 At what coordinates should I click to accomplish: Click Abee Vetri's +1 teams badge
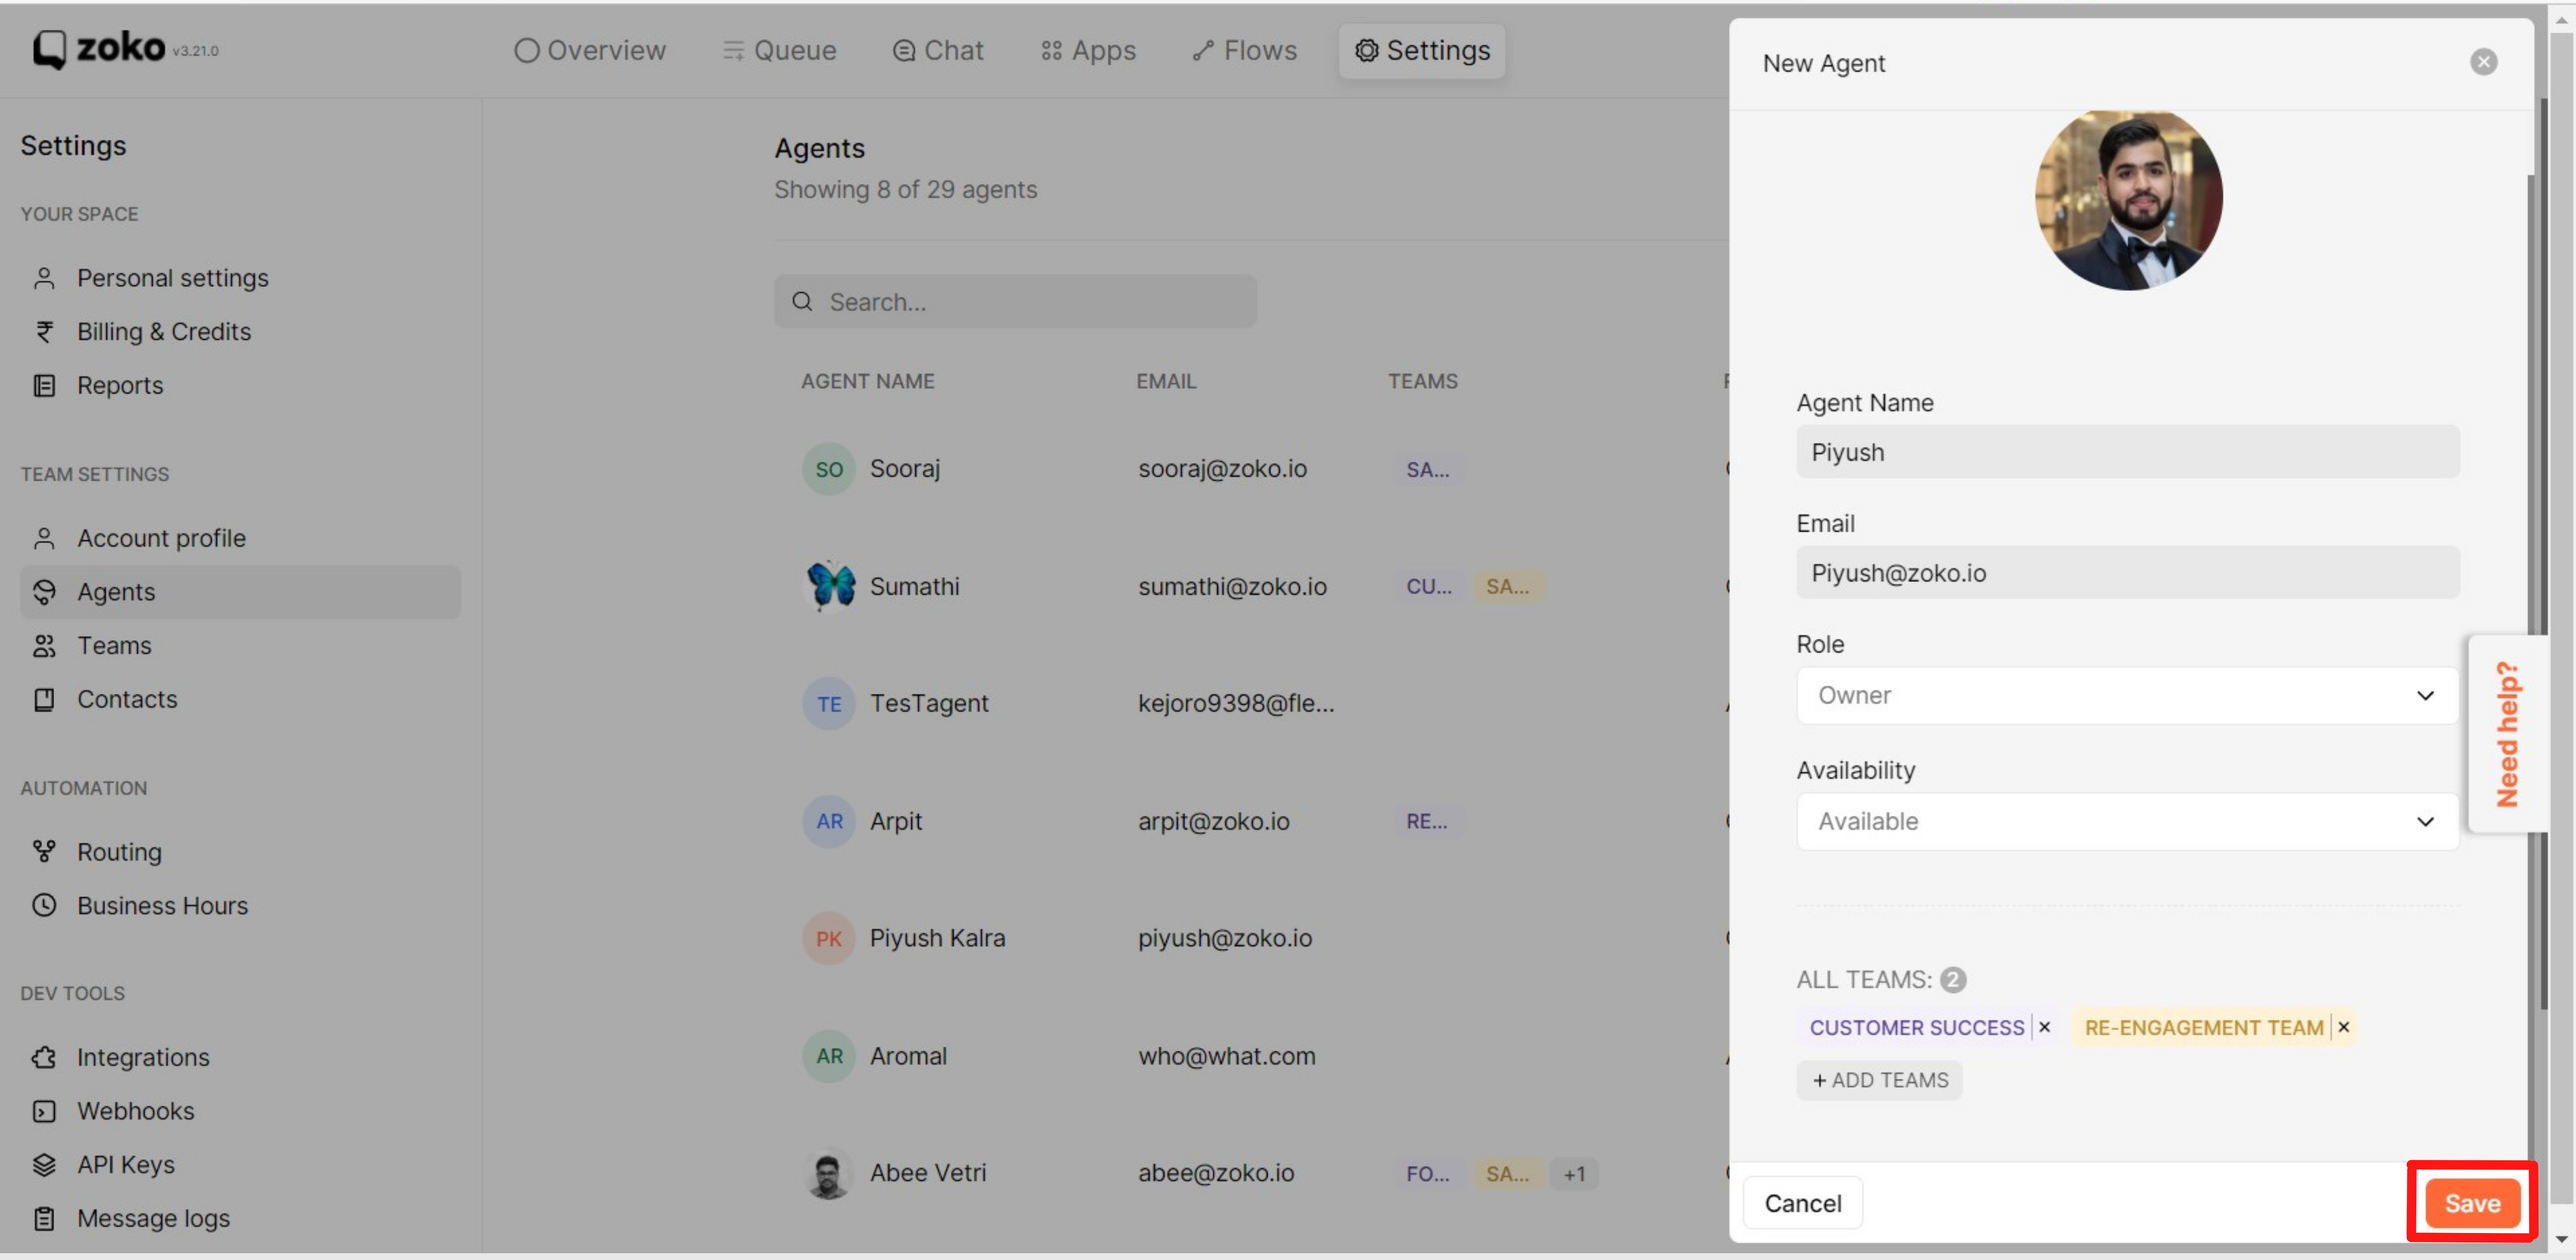[x=1574, y=1173]
